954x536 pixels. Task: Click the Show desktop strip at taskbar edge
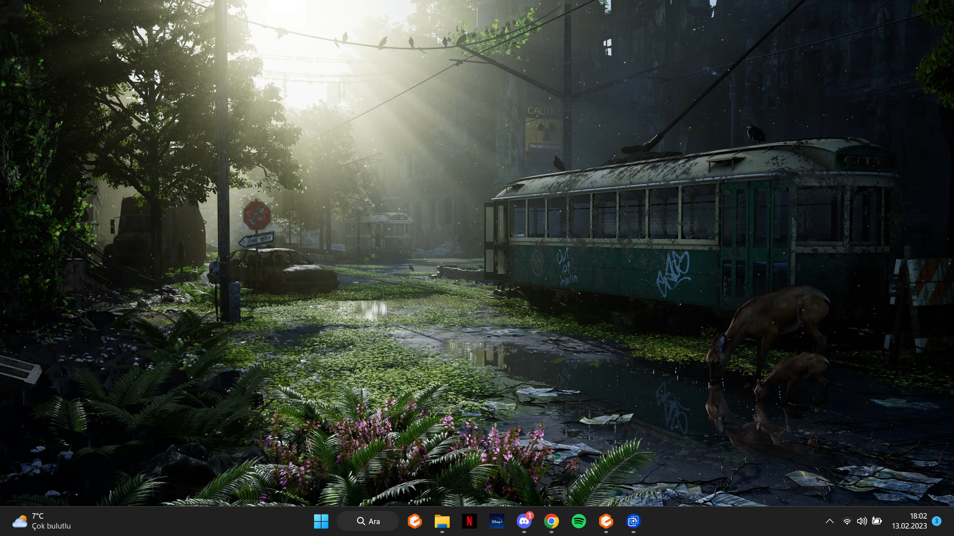click(x=952, y=521)
